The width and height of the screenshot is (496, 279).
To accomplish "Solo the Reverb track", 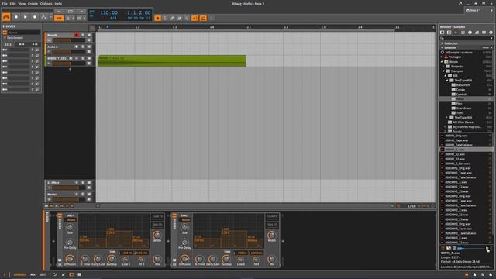I will point(83,35).
